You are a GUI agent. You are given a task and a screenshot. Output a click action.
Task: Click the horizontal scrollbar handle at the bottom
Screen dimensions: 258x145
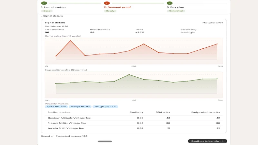[105, 141]
